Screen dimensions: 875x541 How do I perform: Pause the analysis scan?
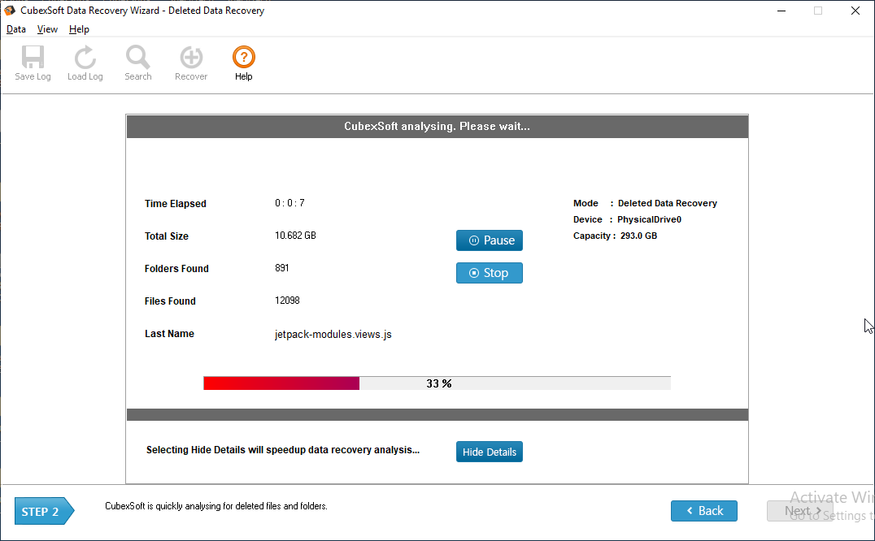pos(490,240)
